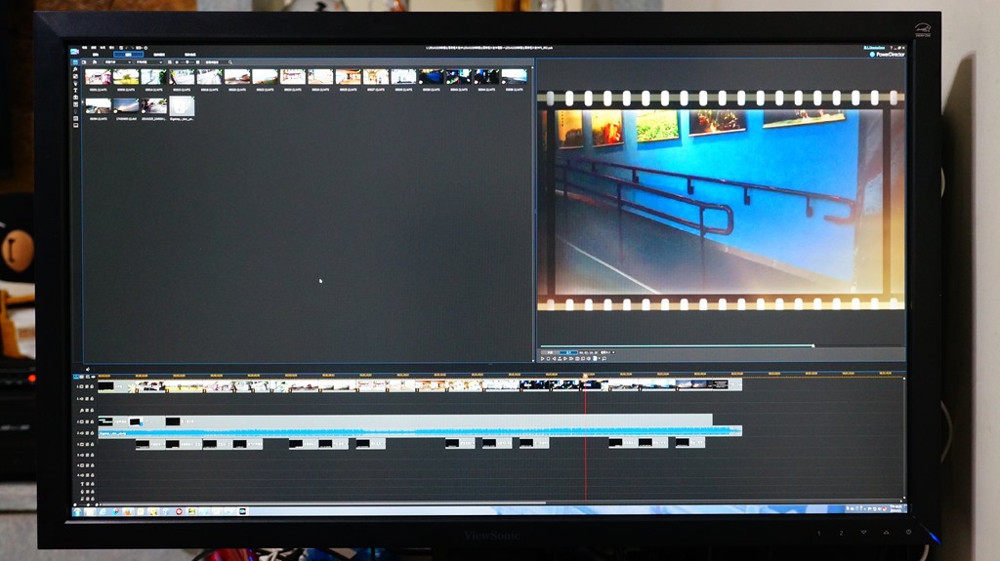Image resolution: width=1000 pixels, height=561 pixels.
Task: Open the track manager in timeline toolbar
Action: coord(87,377)
